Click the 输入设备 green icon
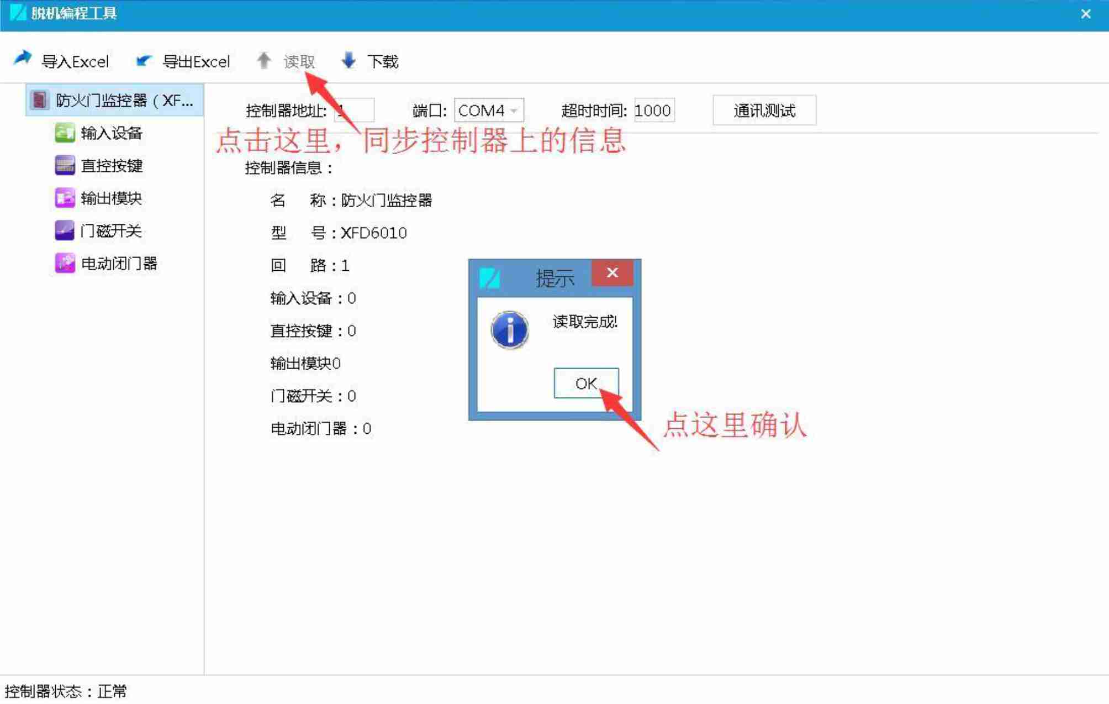The width and height of the screenshot is (1109, 704). point(65,133)
